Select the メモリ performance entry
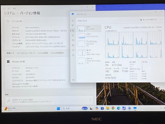This screenshot has height=124, width=165. pyautogui.click(x=89, y=36)
